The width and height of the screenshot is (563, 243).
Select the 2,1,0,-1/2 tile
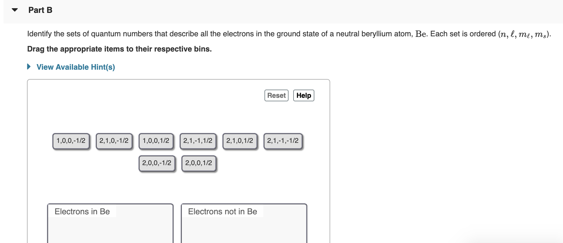(114, 141)
